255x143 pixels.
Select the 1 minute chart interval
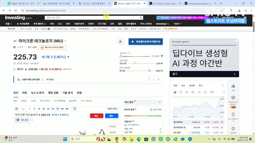tap(29, 109)
